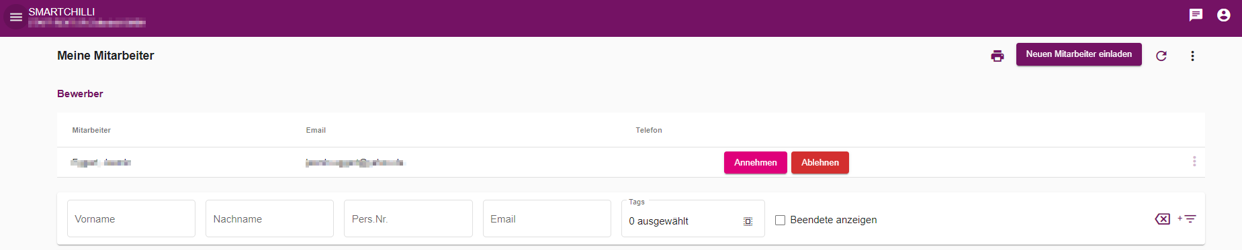Open the user account profile icon

1223,15
